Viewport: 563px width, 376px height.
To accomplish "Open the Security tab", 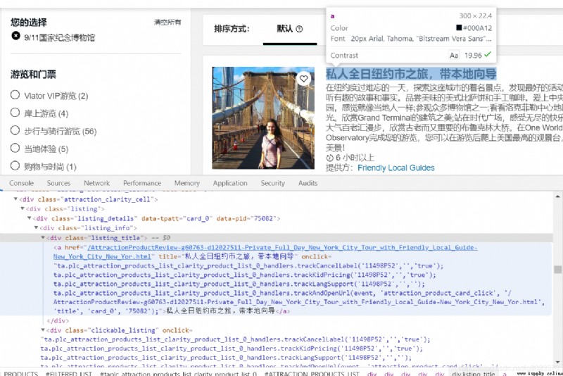I will [x=272, y=183].
